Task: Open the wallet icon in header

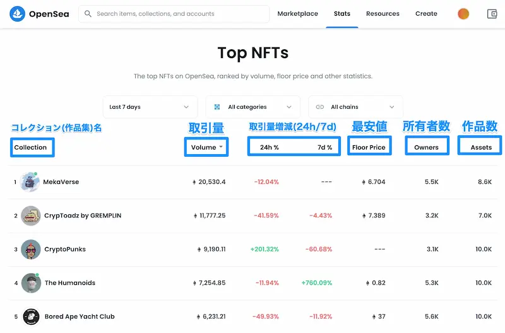Action: tap(492, 14)
